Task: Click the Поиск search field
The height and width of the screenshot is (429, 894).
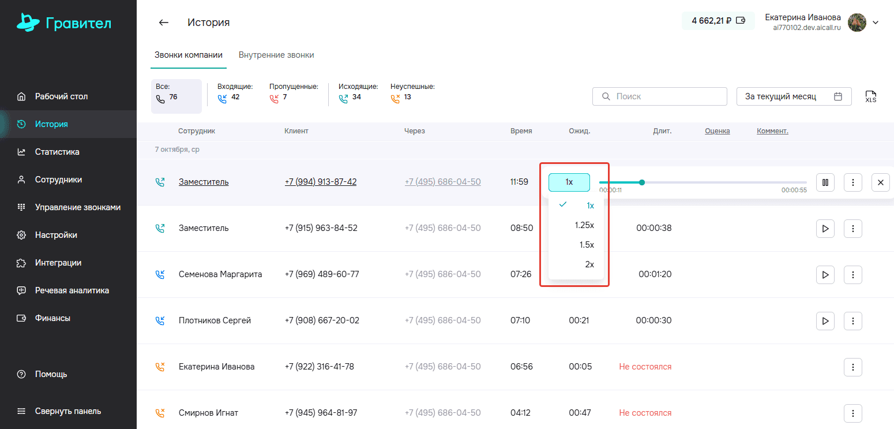Action: coord(659,96)
